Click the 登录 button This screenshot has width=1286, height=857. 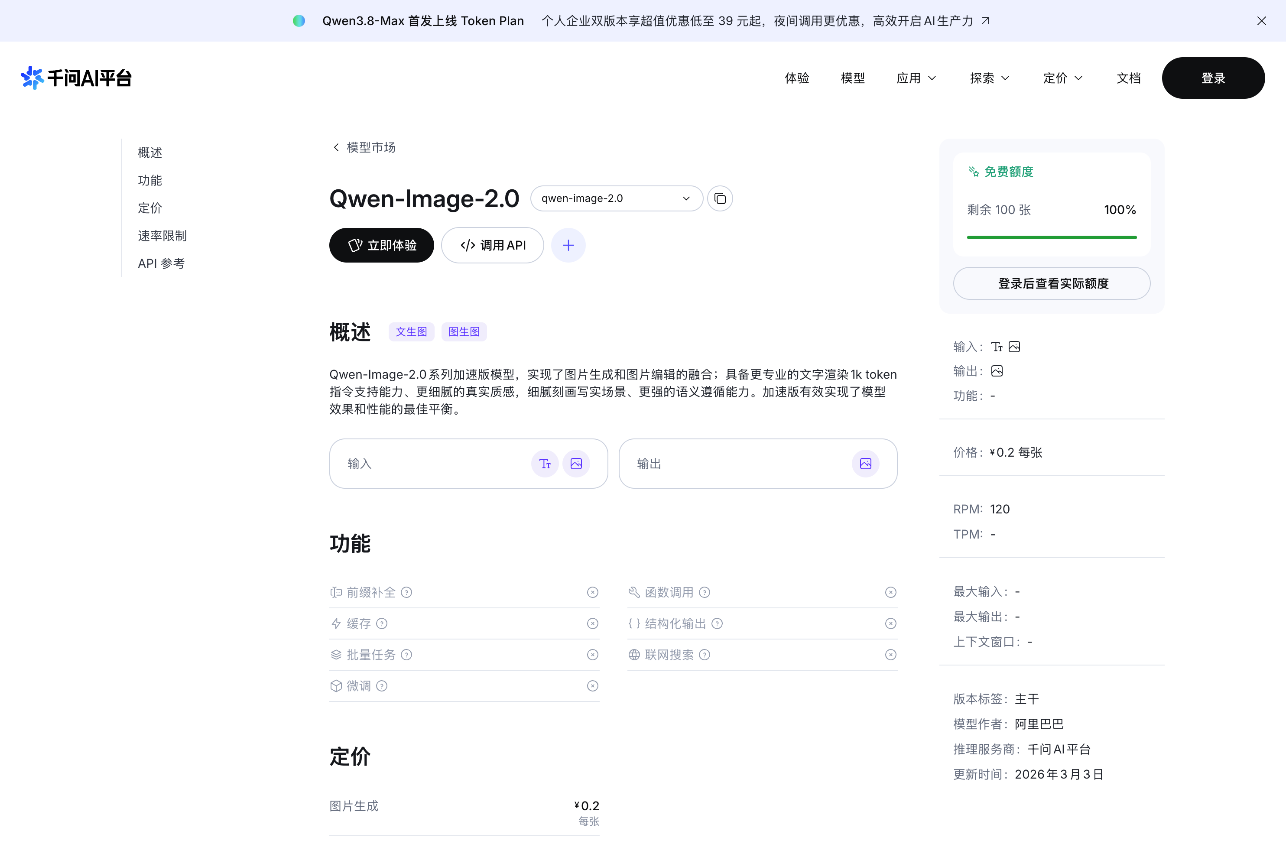coord(1213,78)
